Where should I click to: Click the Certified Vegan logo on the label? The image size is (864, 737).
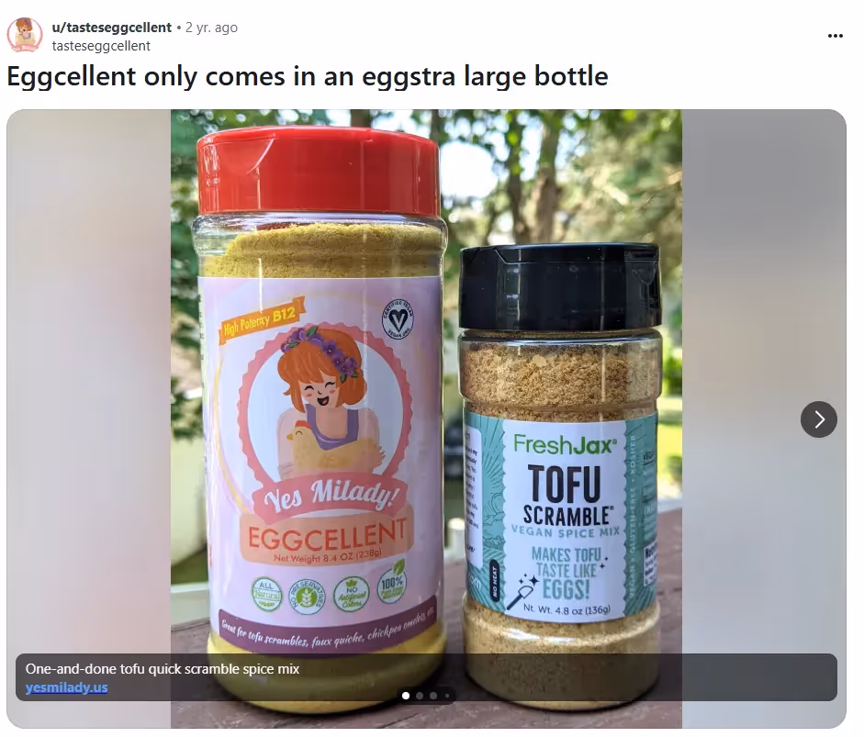point(398,320)
